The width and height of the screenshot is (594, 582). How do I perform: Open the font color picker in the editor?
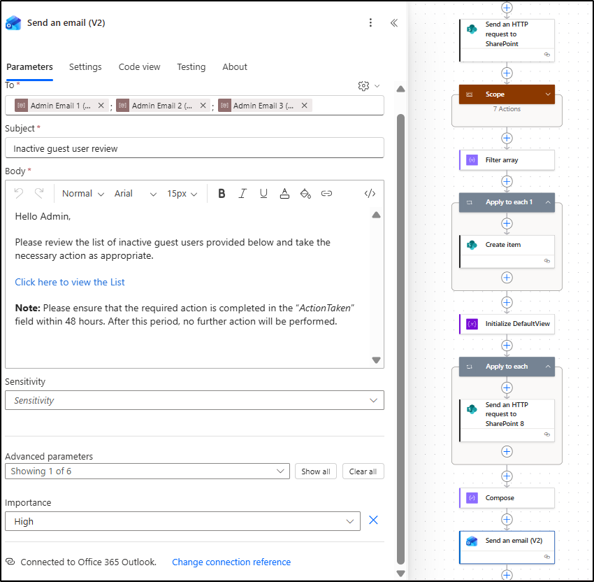pyautogui.click(x=284, y=193)
